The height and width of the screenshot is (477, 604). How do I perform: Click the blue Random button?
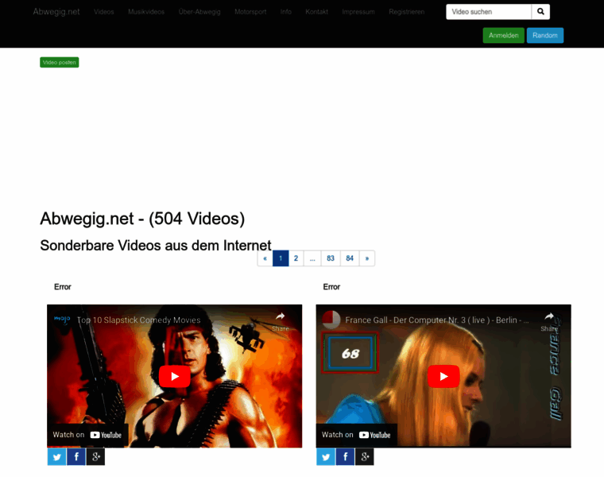tap(545, 36)
